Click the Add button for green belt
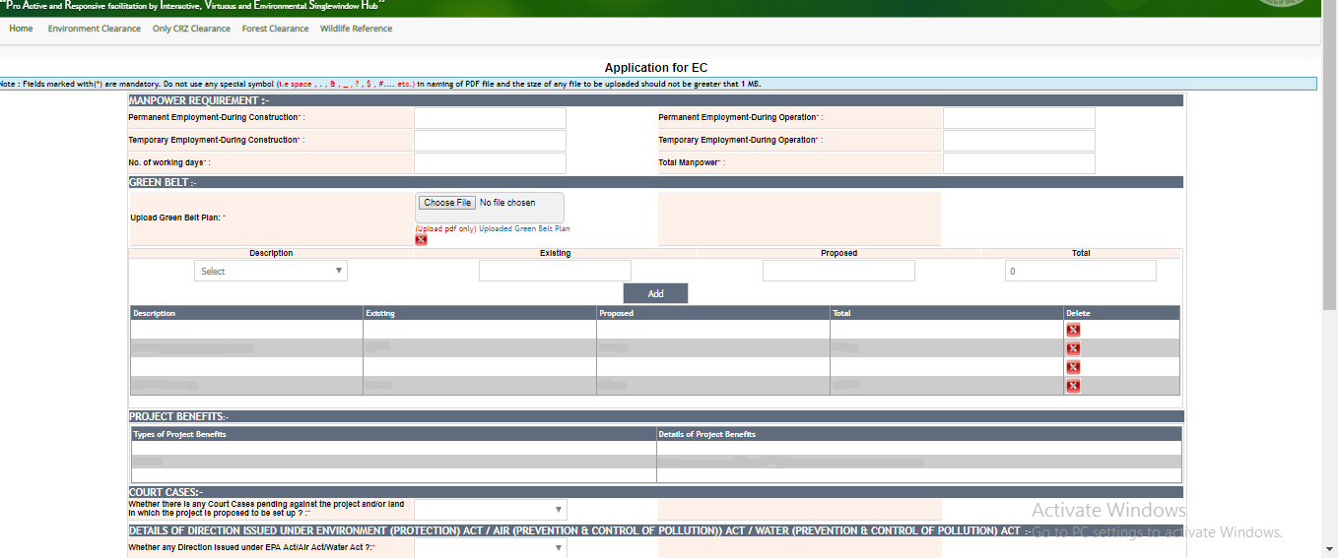The width and height of the screenshot is (1338, 558). click(x=655, y=293)
